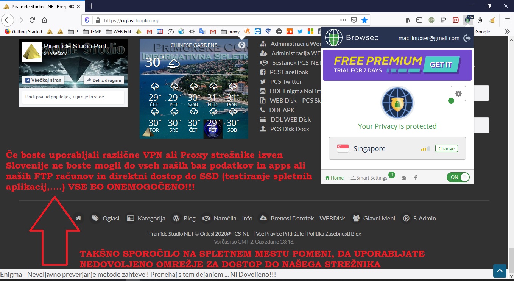The height and width of the screenshot is (281, 514).
Task: Open the Browsec Home tab
Action: (335, 178)
